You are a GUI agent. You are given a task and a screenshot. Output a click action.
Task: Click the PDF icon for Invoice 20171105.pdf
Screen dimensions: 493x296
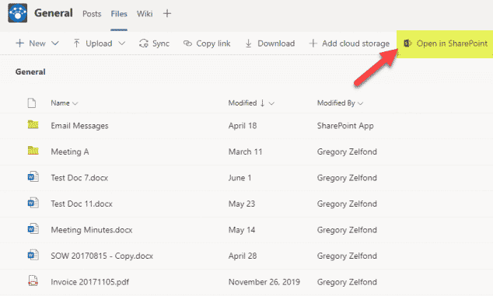coord(33,281)
